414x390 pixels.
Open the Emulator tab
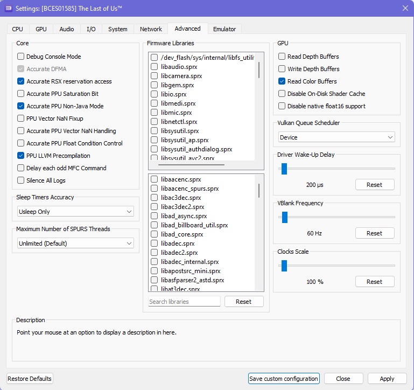(224, 29)
